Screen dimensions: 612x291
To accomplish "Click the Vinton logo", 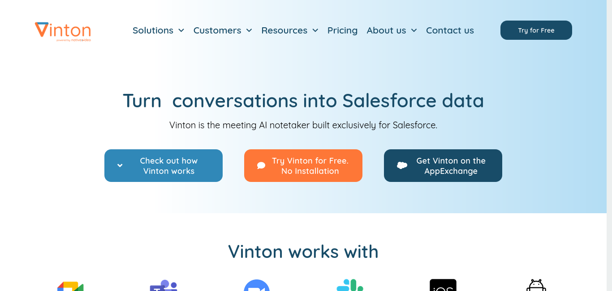I will click(x=63, y=31).
